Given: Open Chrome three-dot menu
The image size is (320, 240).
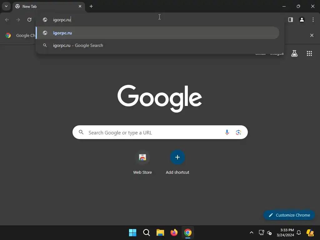Looking at the screenshot, I should click(313, 20).
